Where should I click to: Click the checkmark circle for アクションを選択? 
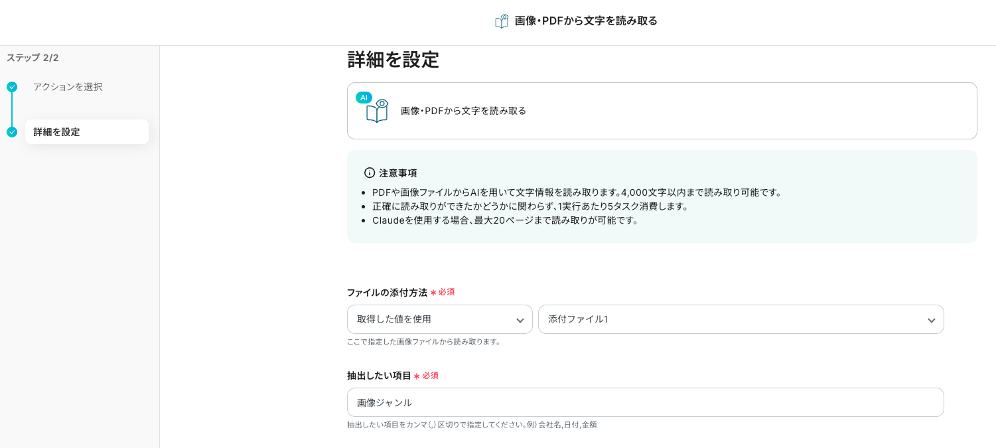pyautogui.click(x=12, y=87)
